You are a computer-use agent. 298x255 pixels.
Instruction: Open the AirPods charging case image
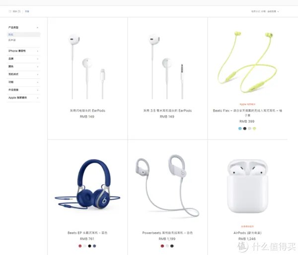tap(247, 186)
